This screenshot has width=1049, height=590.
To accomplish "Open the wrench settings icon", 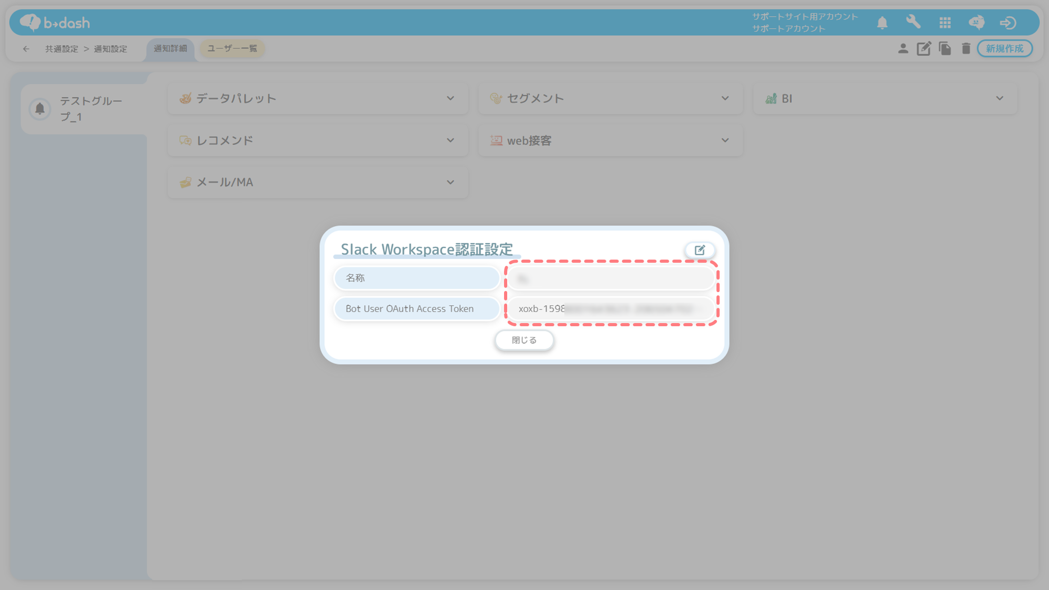I will tap(913, 22).
